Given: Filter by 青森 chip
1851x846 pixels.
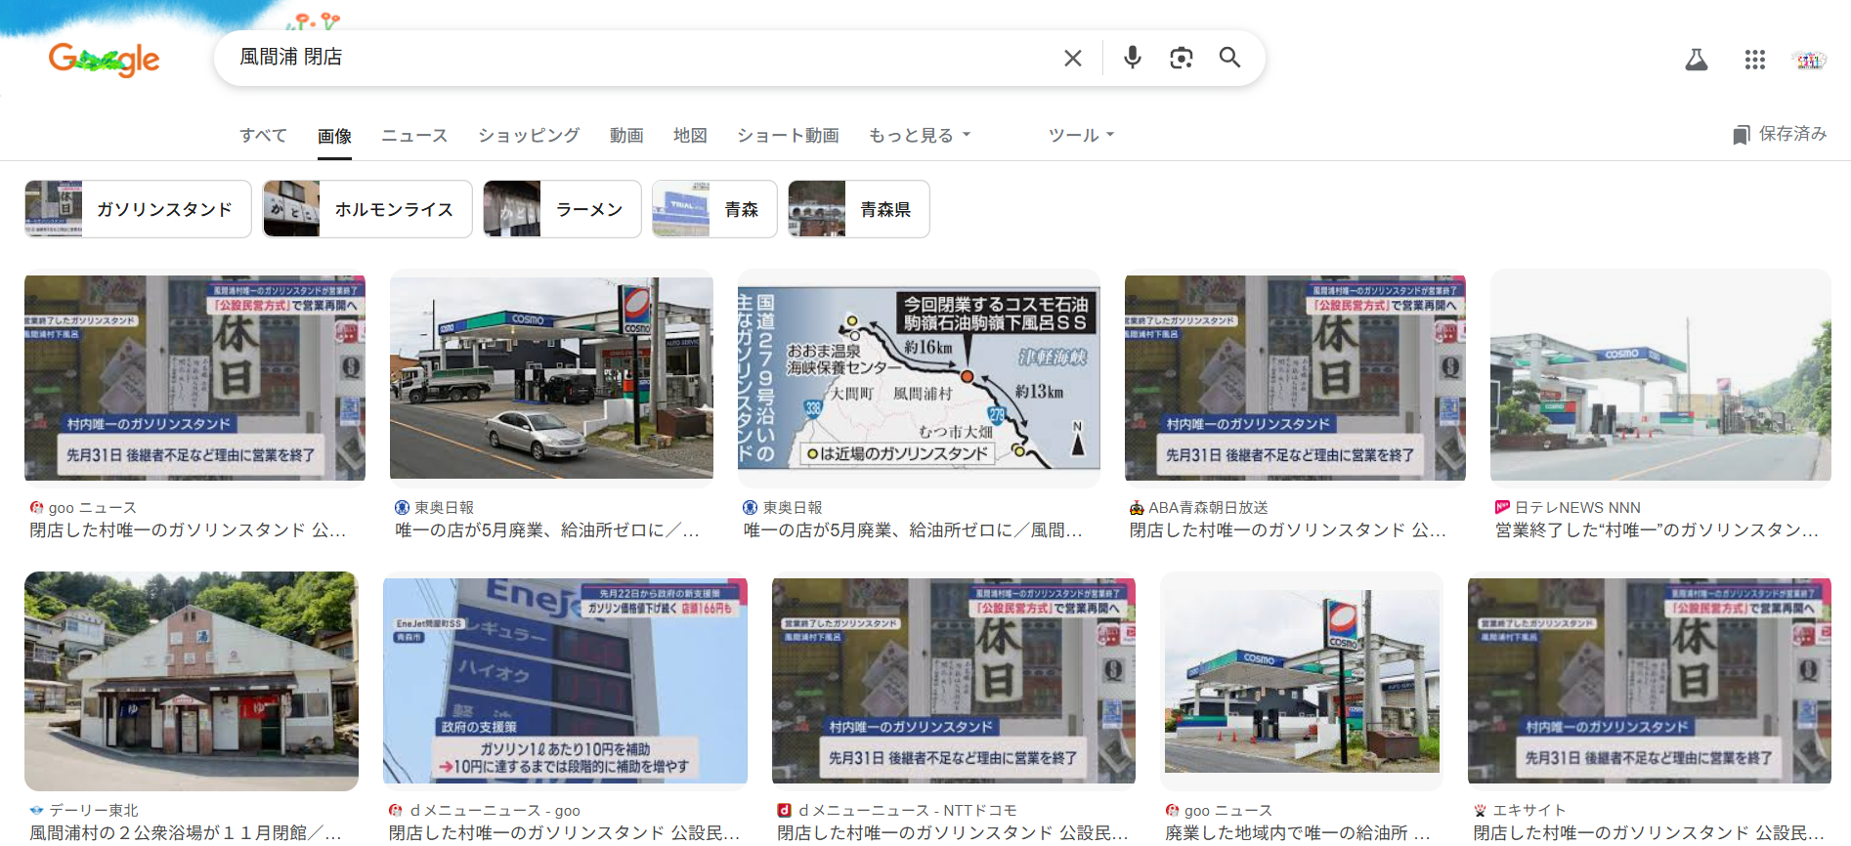Looking at the screenshot, I should pos(714,209).
